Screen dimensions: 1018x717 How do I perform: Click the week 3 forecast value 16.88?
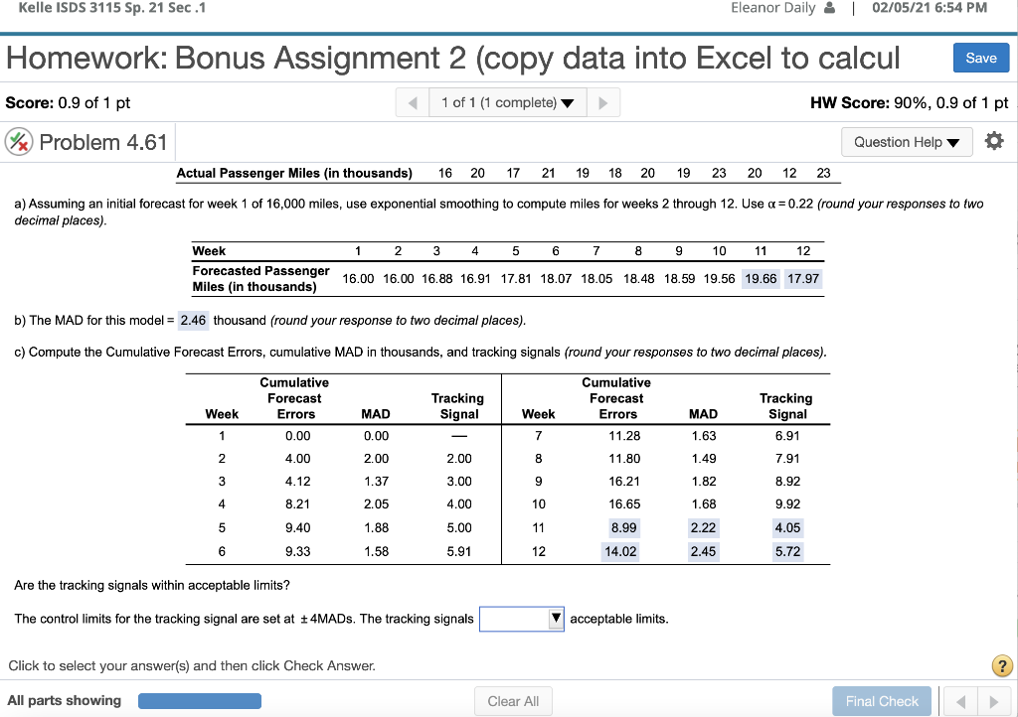click(437, 279)
